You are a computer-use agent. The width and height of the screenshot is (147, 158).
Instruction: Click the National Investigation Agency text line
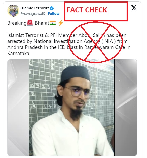pos(67,41)
